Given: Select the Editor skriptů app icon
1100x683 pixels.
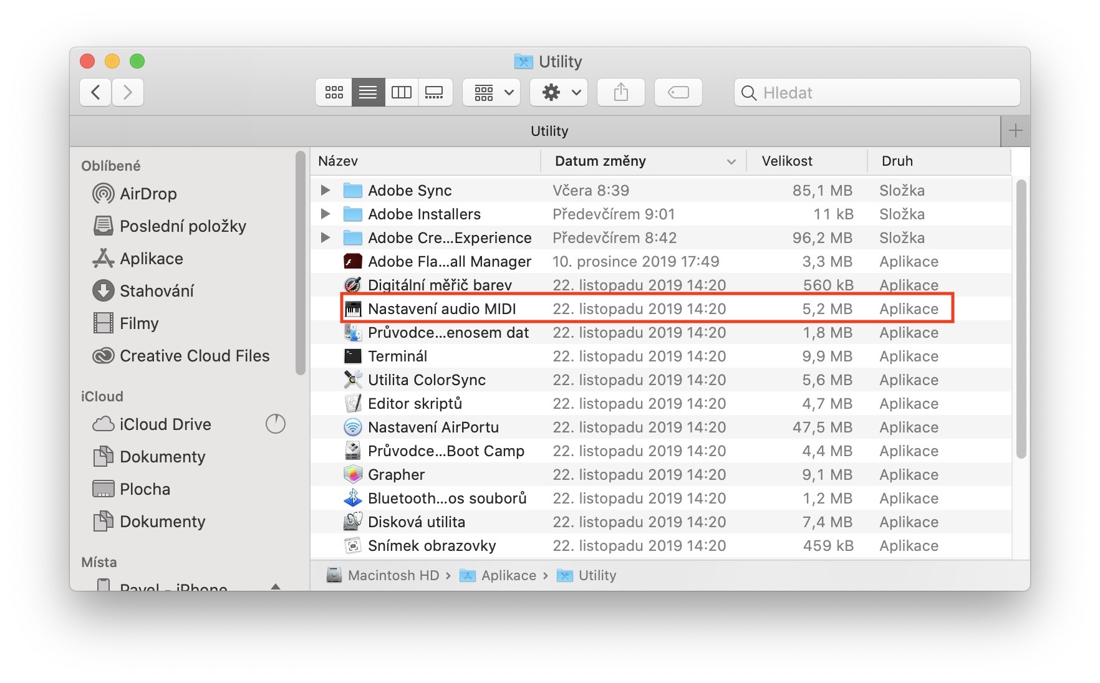Looking at the screenshot, I should click(x=353, y=403).
